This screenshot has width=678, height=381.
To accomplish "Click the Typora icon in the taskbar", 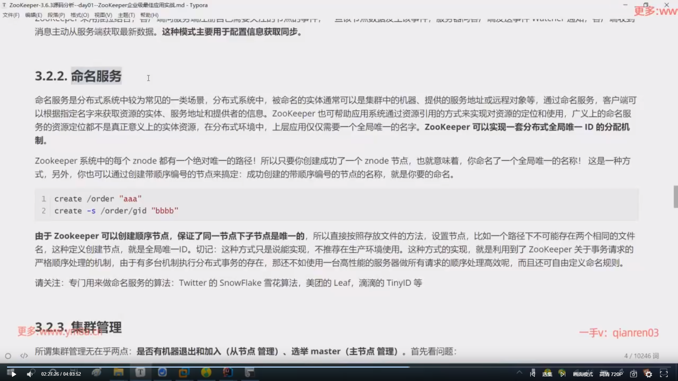I will tap(140, 372).
